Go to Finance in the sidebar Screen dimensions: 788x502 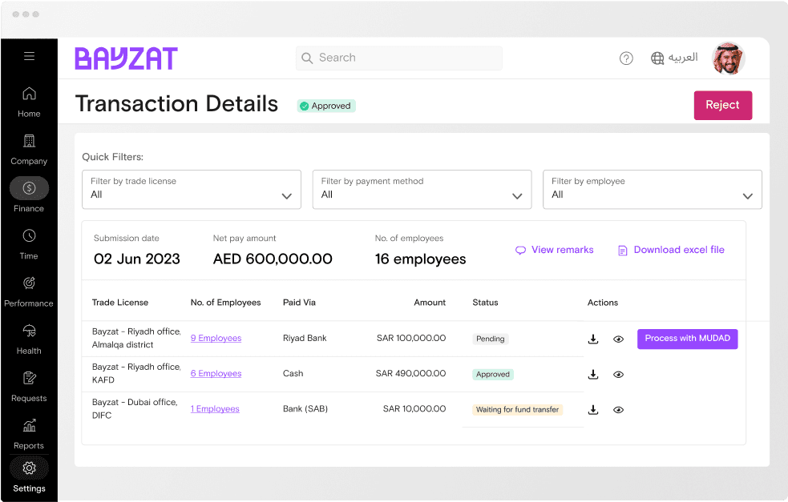[29, 195]
